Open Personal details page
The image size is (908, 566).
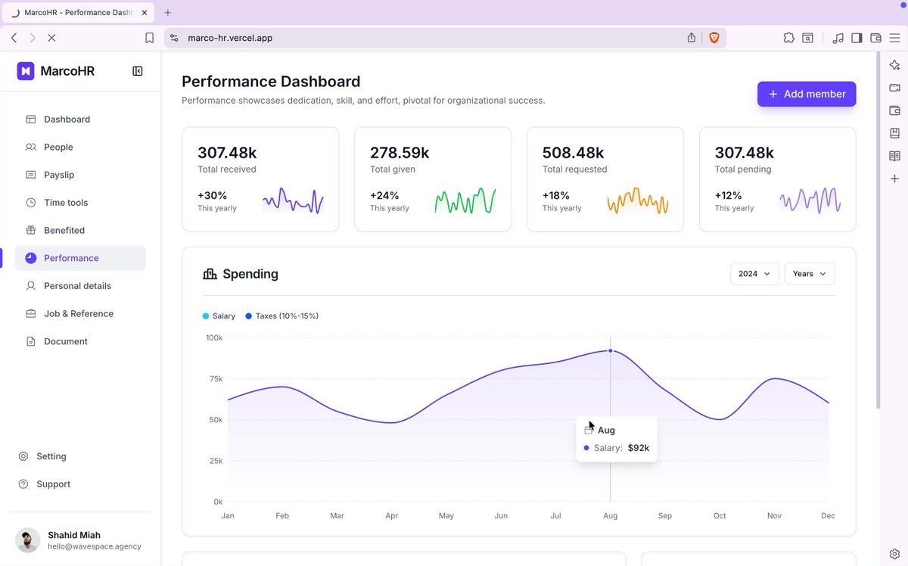(x=80, y=286)
